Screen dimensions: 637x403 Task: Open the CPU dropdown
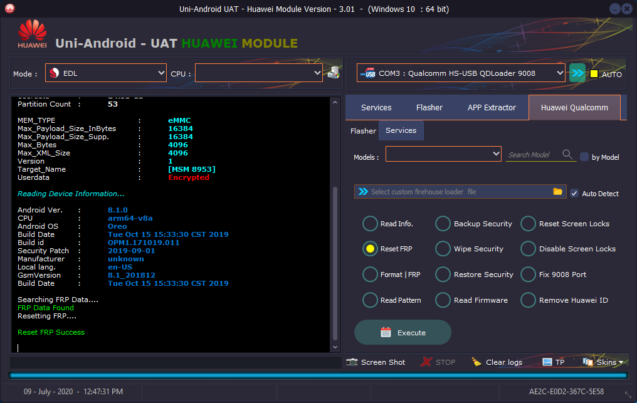pyautogui.click(x=259, y=73)
